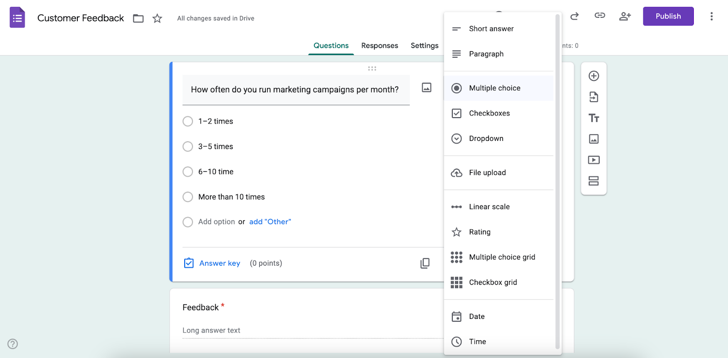Viewport: 728px width, 358px height.
Task: Copy responder link icon
Action: pos(600,15)
